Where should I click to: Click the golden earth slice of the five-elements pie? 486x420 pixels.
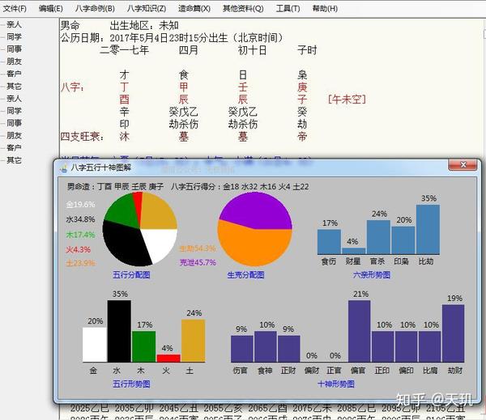click(x=157, y=213)
